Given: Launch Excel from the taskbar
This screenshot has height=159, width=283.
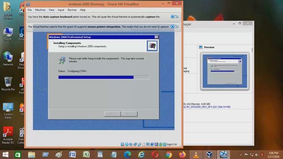Looking at the screenshot, I should pos(86,155).
